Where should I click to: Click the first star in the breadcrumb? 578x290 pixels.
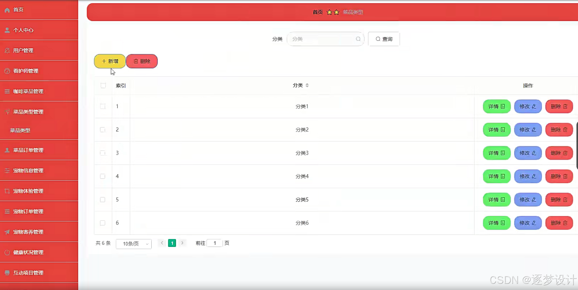pos(329,12)
